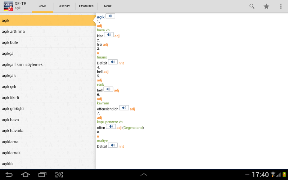Play audio for Defizit under maliye
Viewport: 288px width, 180px height.
[x=113, y=145]
